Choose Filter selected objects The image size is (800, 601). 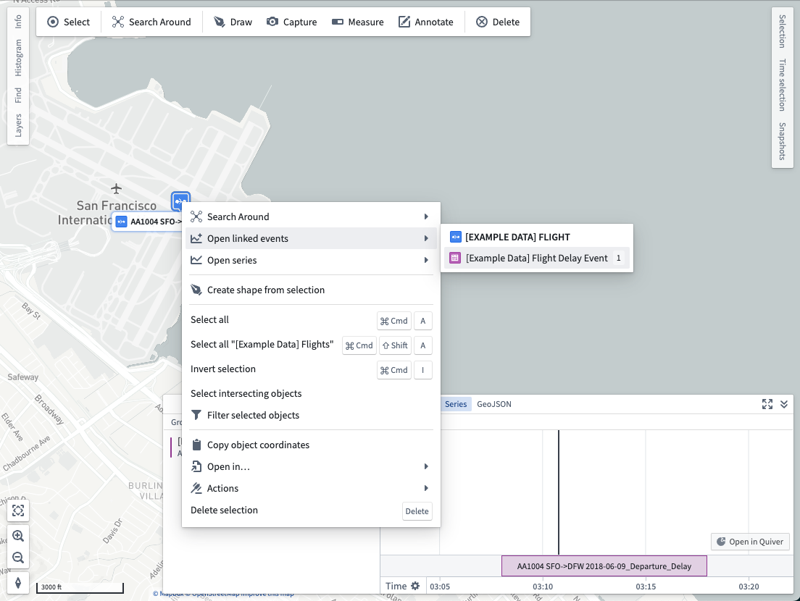click(x=311, y=416)
